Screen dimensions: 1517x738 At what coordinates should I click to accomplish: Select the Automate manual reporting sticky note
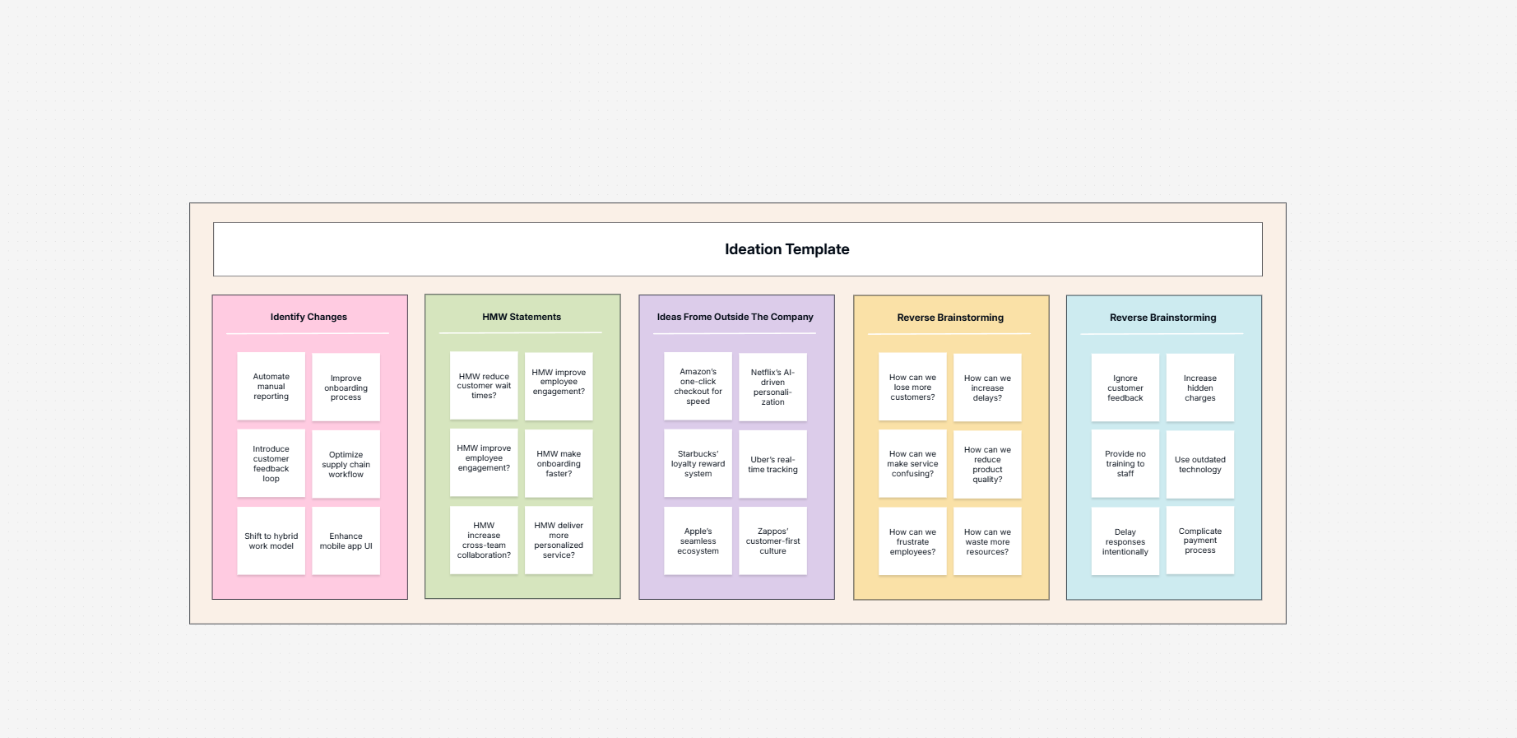(x=271, y=387)
